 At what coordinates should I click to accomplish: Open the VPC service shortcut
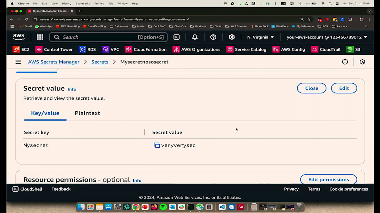point(111,50)
